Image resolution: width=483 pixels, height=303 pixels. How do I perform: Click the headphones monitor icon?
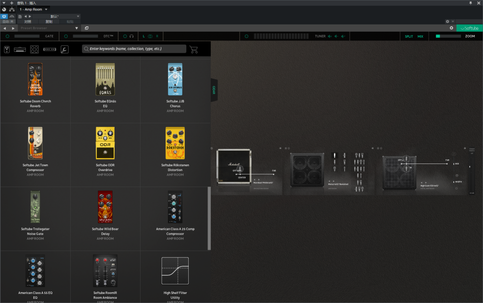pos(132,36)
